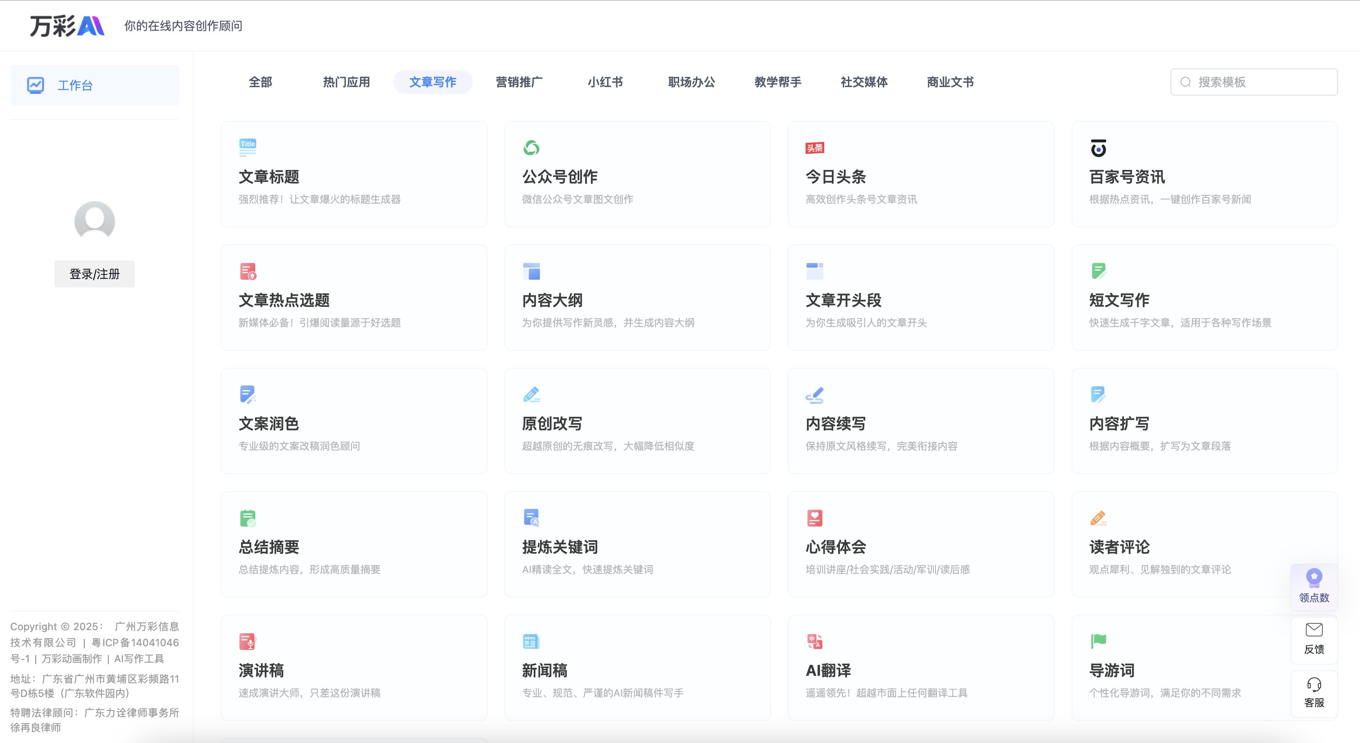This screenshot has height=743, width=1360.
Task: Click the 万彩AI logo
Action: (67, 25)
